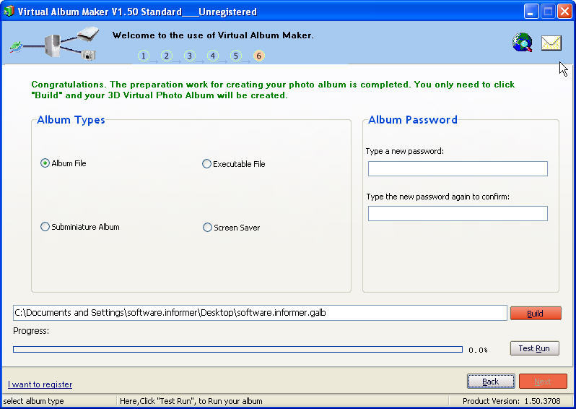The height and width of the screenshot is (409, 576).
Task: Click the 'Album Password' group heading
Action: pos(413,120)
